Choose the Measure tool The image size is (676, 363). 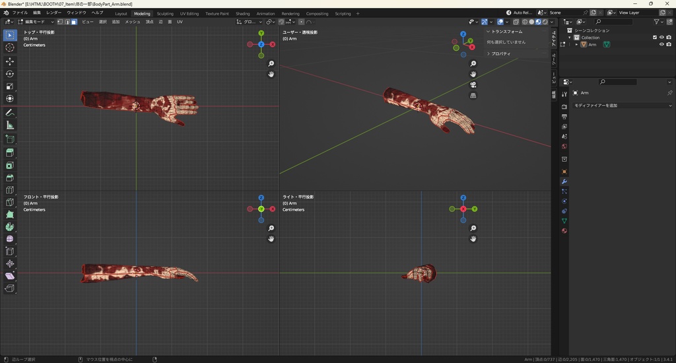click(x=10, y=125)
